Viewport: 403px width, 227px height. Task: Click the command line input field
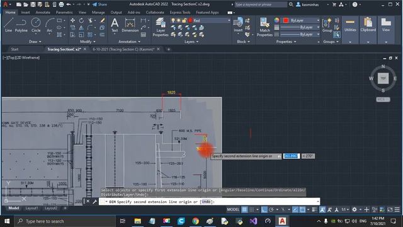coord(210,202)
